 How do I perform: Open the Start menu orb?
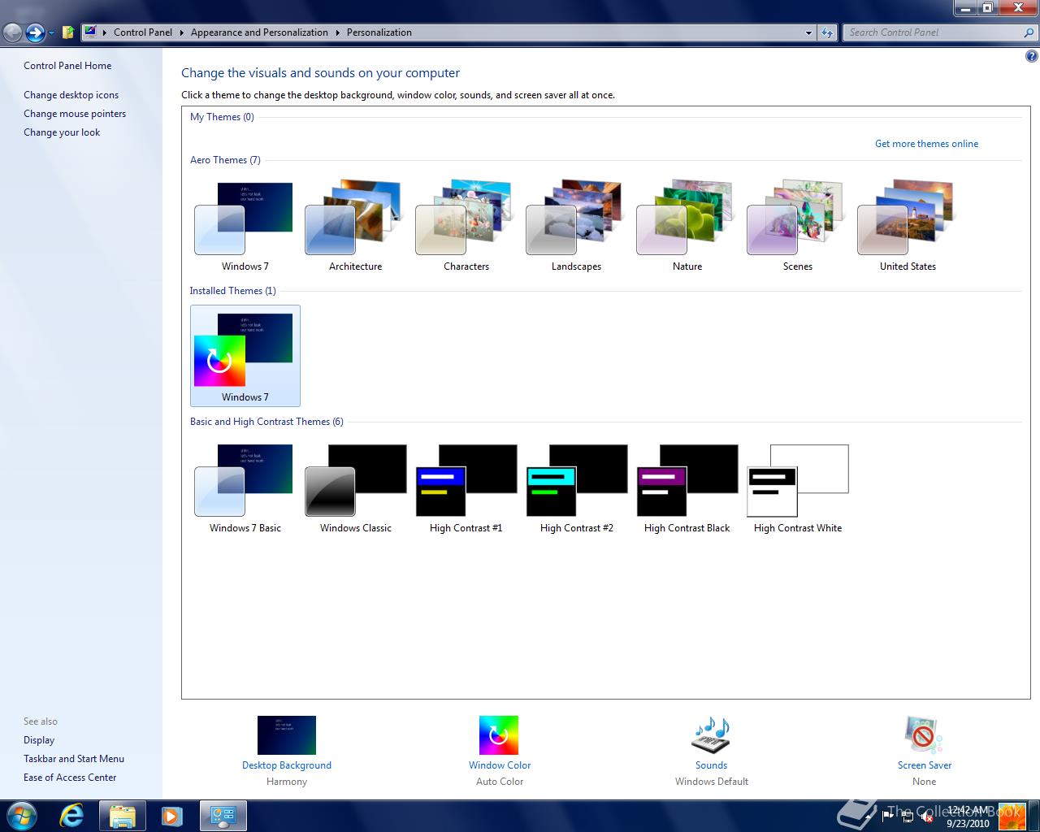coord(24,815)
